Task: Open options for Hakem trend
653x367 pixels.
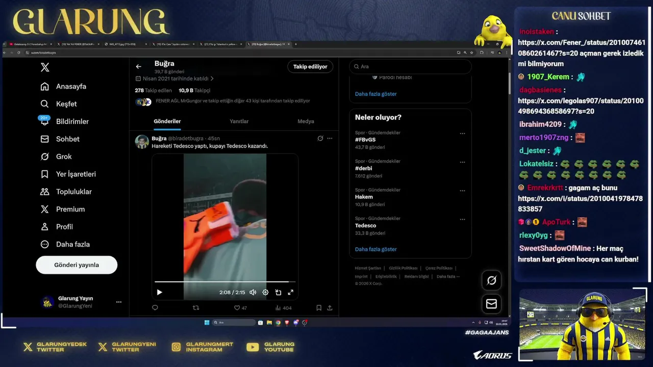Action: pyautogui.click(x=462, y=191)
